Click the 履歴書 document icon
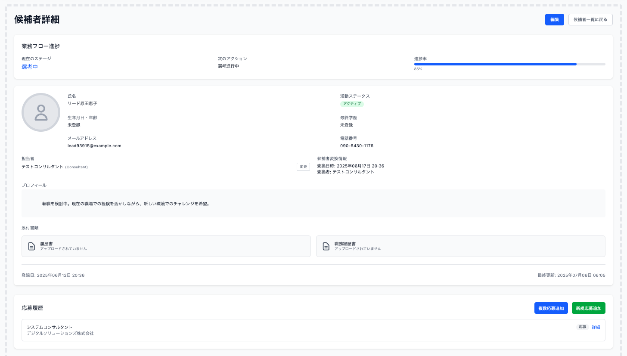Screen dimensions: 627x356 [31, 246]
